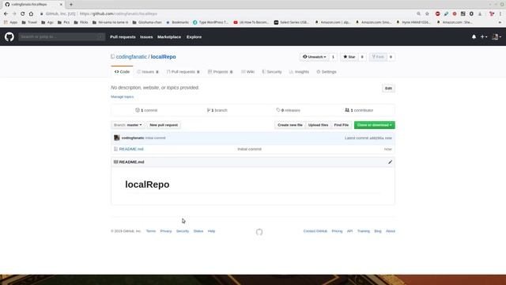This screenshot has width=506, height=285.
Task: Switch to the repository Issues tab
Action: coord(148,72)
